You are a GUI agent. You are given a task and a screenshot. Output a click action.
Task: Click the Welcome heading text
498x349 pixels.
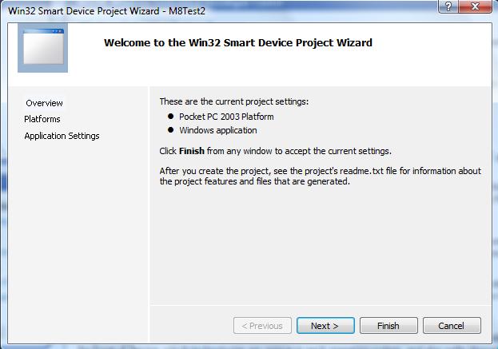(238, 42)
